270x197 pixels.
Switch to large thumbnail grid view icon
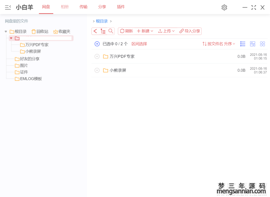(262, 44)
